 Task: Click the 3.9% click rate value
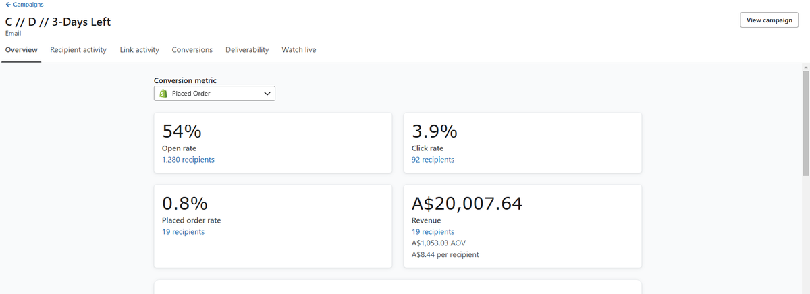point(435,131)
